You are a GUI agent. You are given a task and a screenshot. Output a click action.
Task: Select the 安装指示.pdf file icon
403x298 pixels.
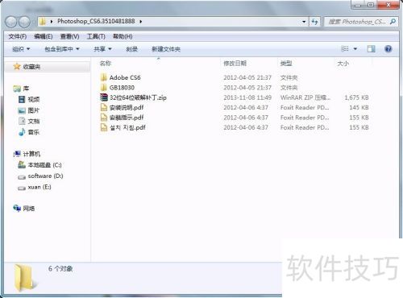[104, 118]
